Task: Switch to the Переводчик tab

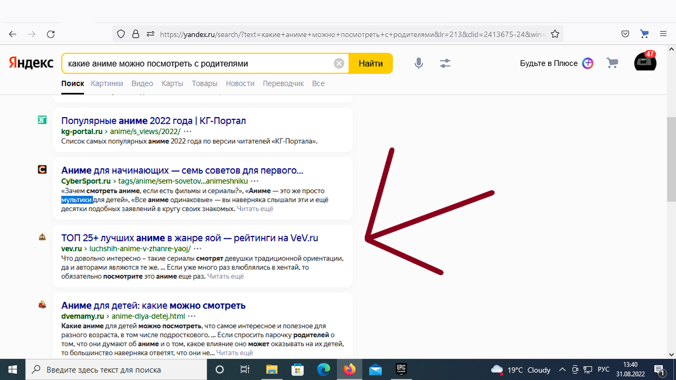Action: pyautogui.click(x=283, y=83)
